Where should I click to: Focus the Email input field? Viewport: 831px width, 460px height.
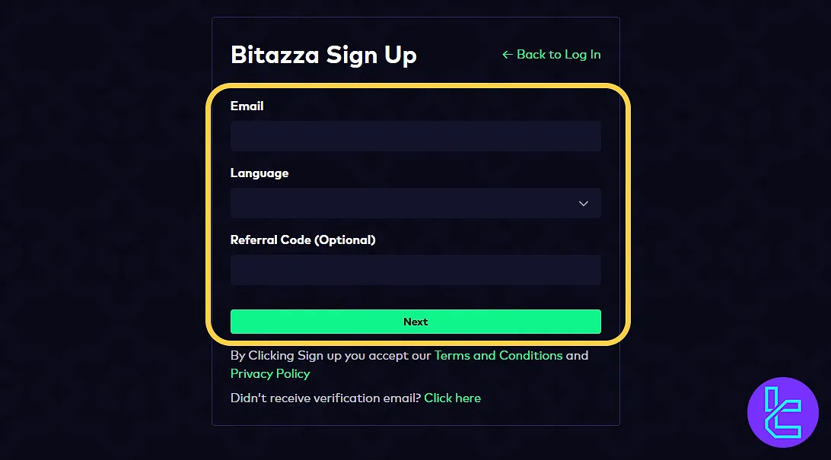[415, 136]
